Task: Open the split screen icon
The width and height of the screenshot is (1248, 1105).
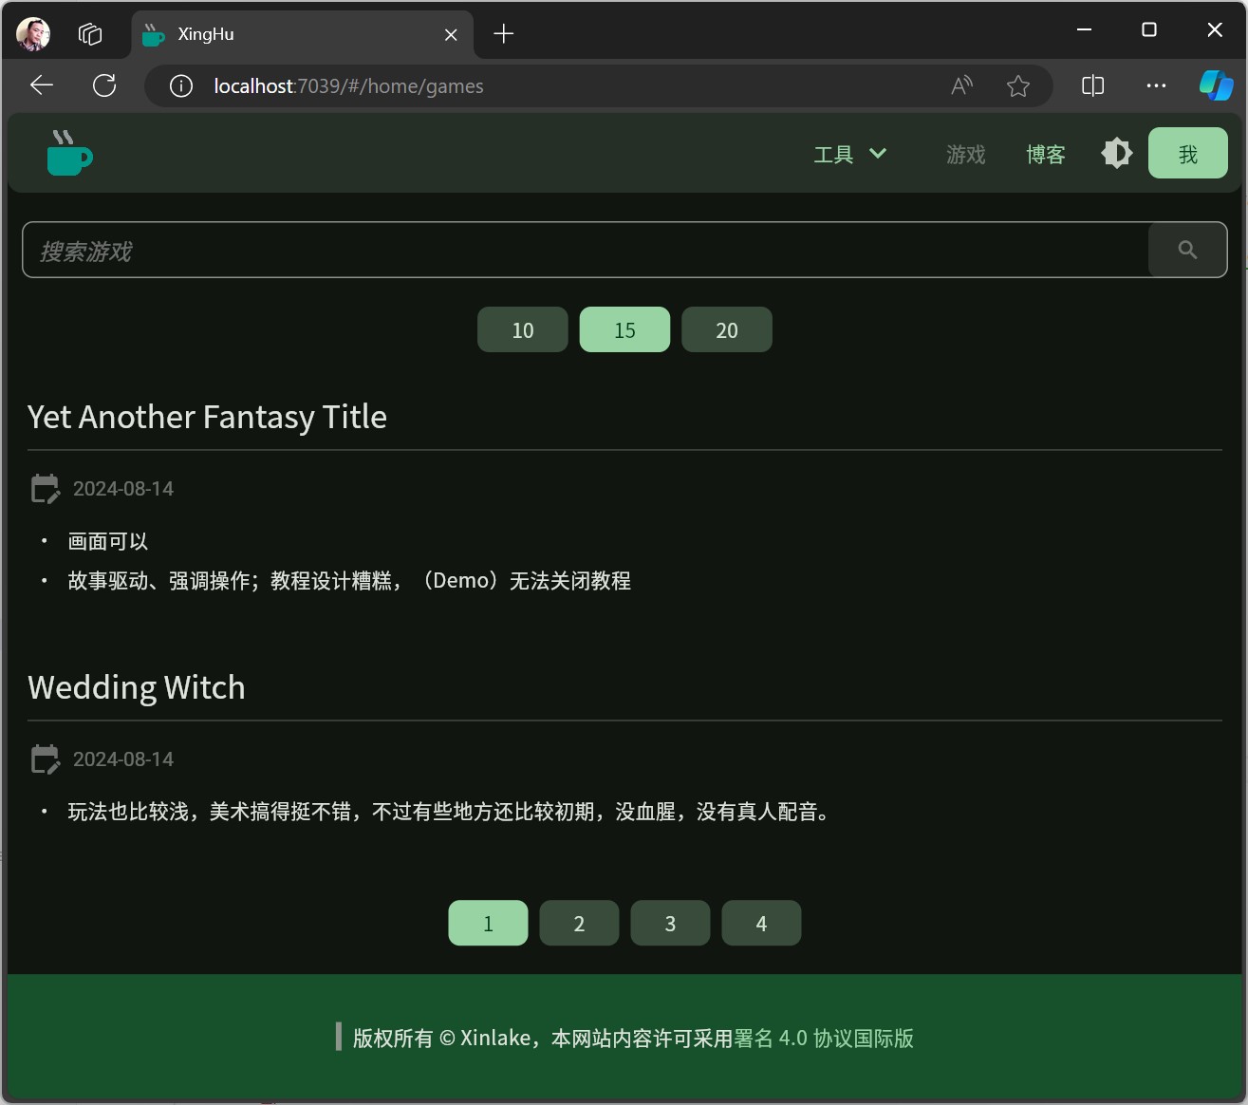Action: (1092, 85)
